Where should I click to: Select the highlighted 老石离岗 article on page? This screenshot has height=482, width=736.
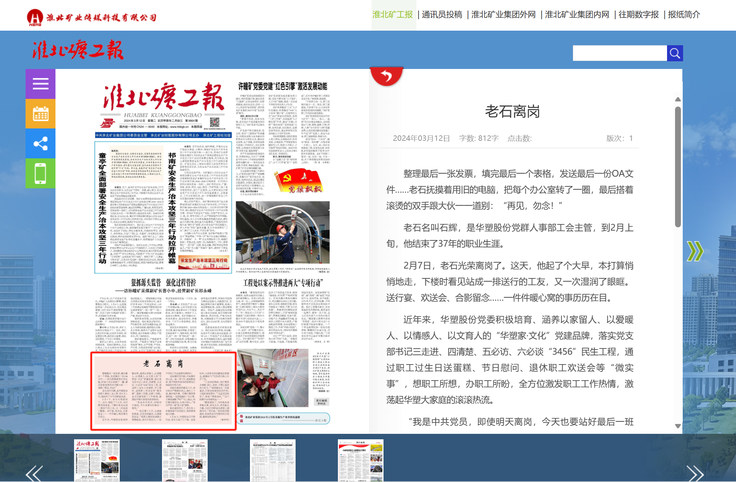(163, 391)
